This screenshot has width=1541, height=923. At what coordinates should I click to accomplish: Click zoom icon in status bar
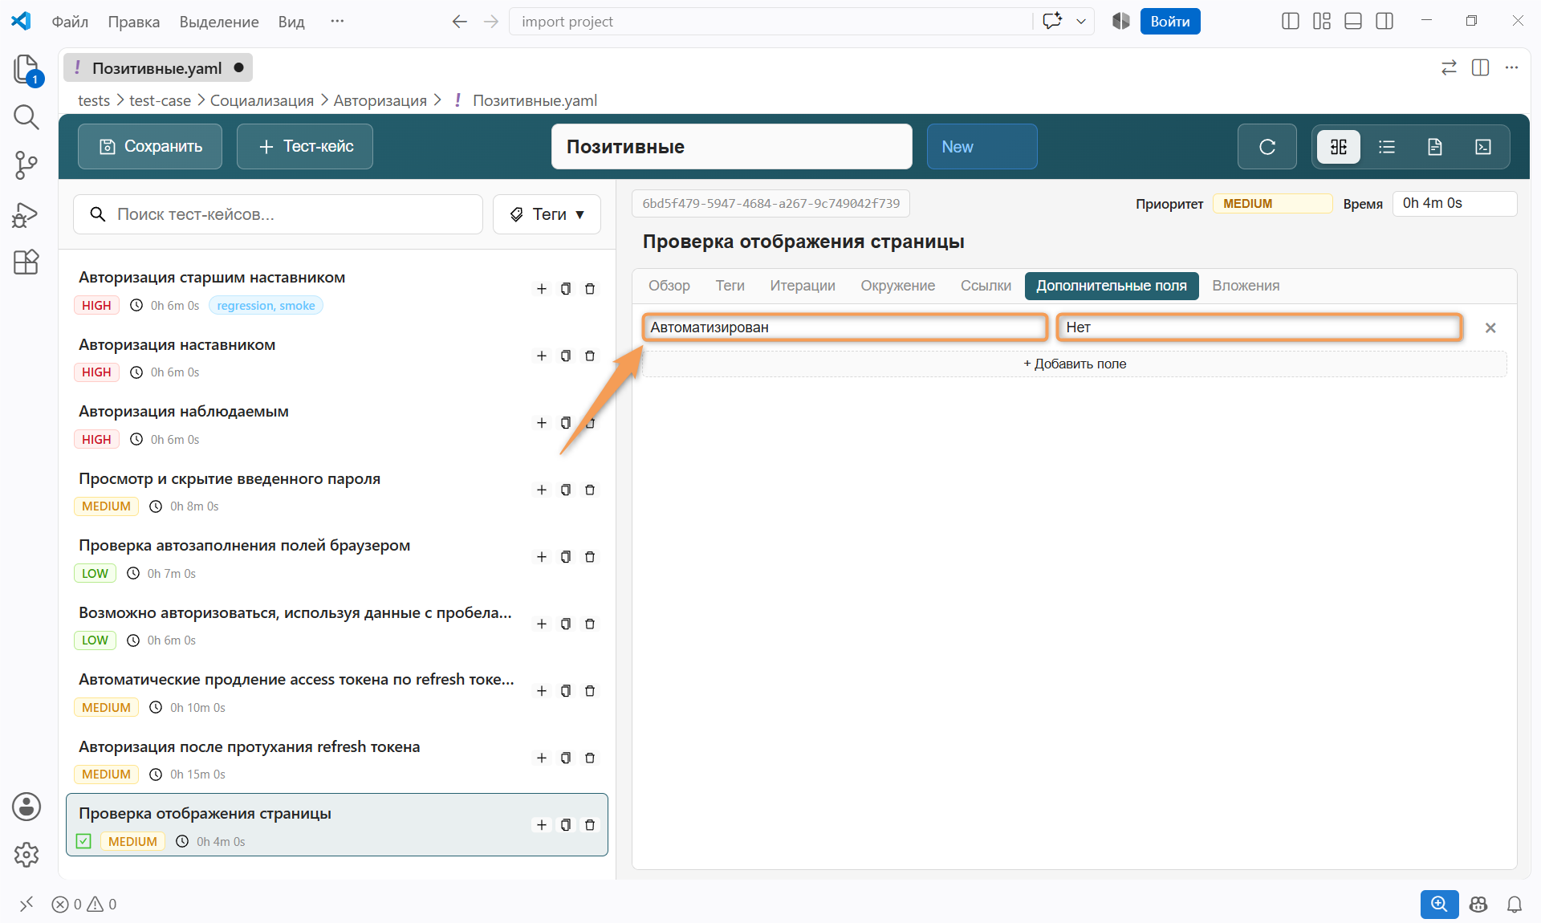coord(1439,905)
